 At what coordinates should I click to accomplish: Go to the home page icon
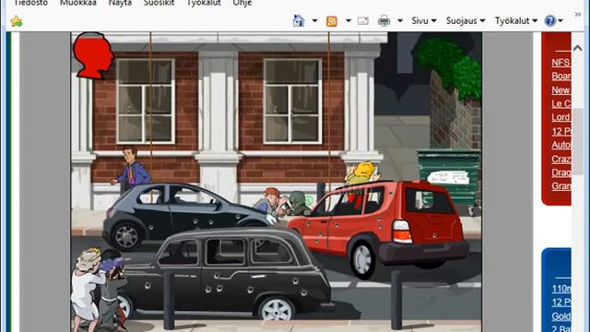tap(299, 20)
